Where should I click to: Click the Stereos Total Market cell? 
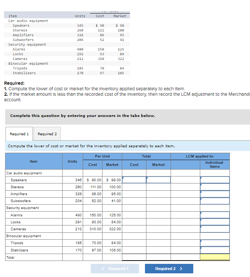[158, 187]
